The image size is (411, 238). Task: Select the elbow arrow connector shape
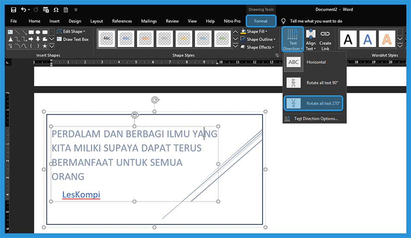[x=24, y=39]
